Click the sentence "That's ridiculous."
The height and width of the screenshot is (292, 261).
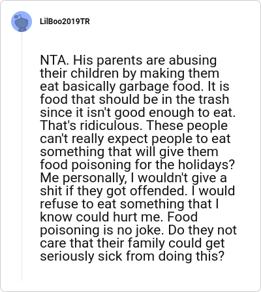point(91,125)
